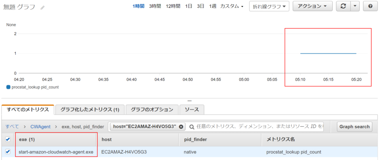Switch to ソース tab
380x160 pixels.
(x=192, y=110)
